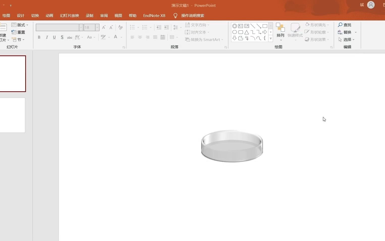The width and height of the screenshot is (385, 241).
Task: Click the distributed alignment icon
Action: pyautogui.click(x=163, y=37)
